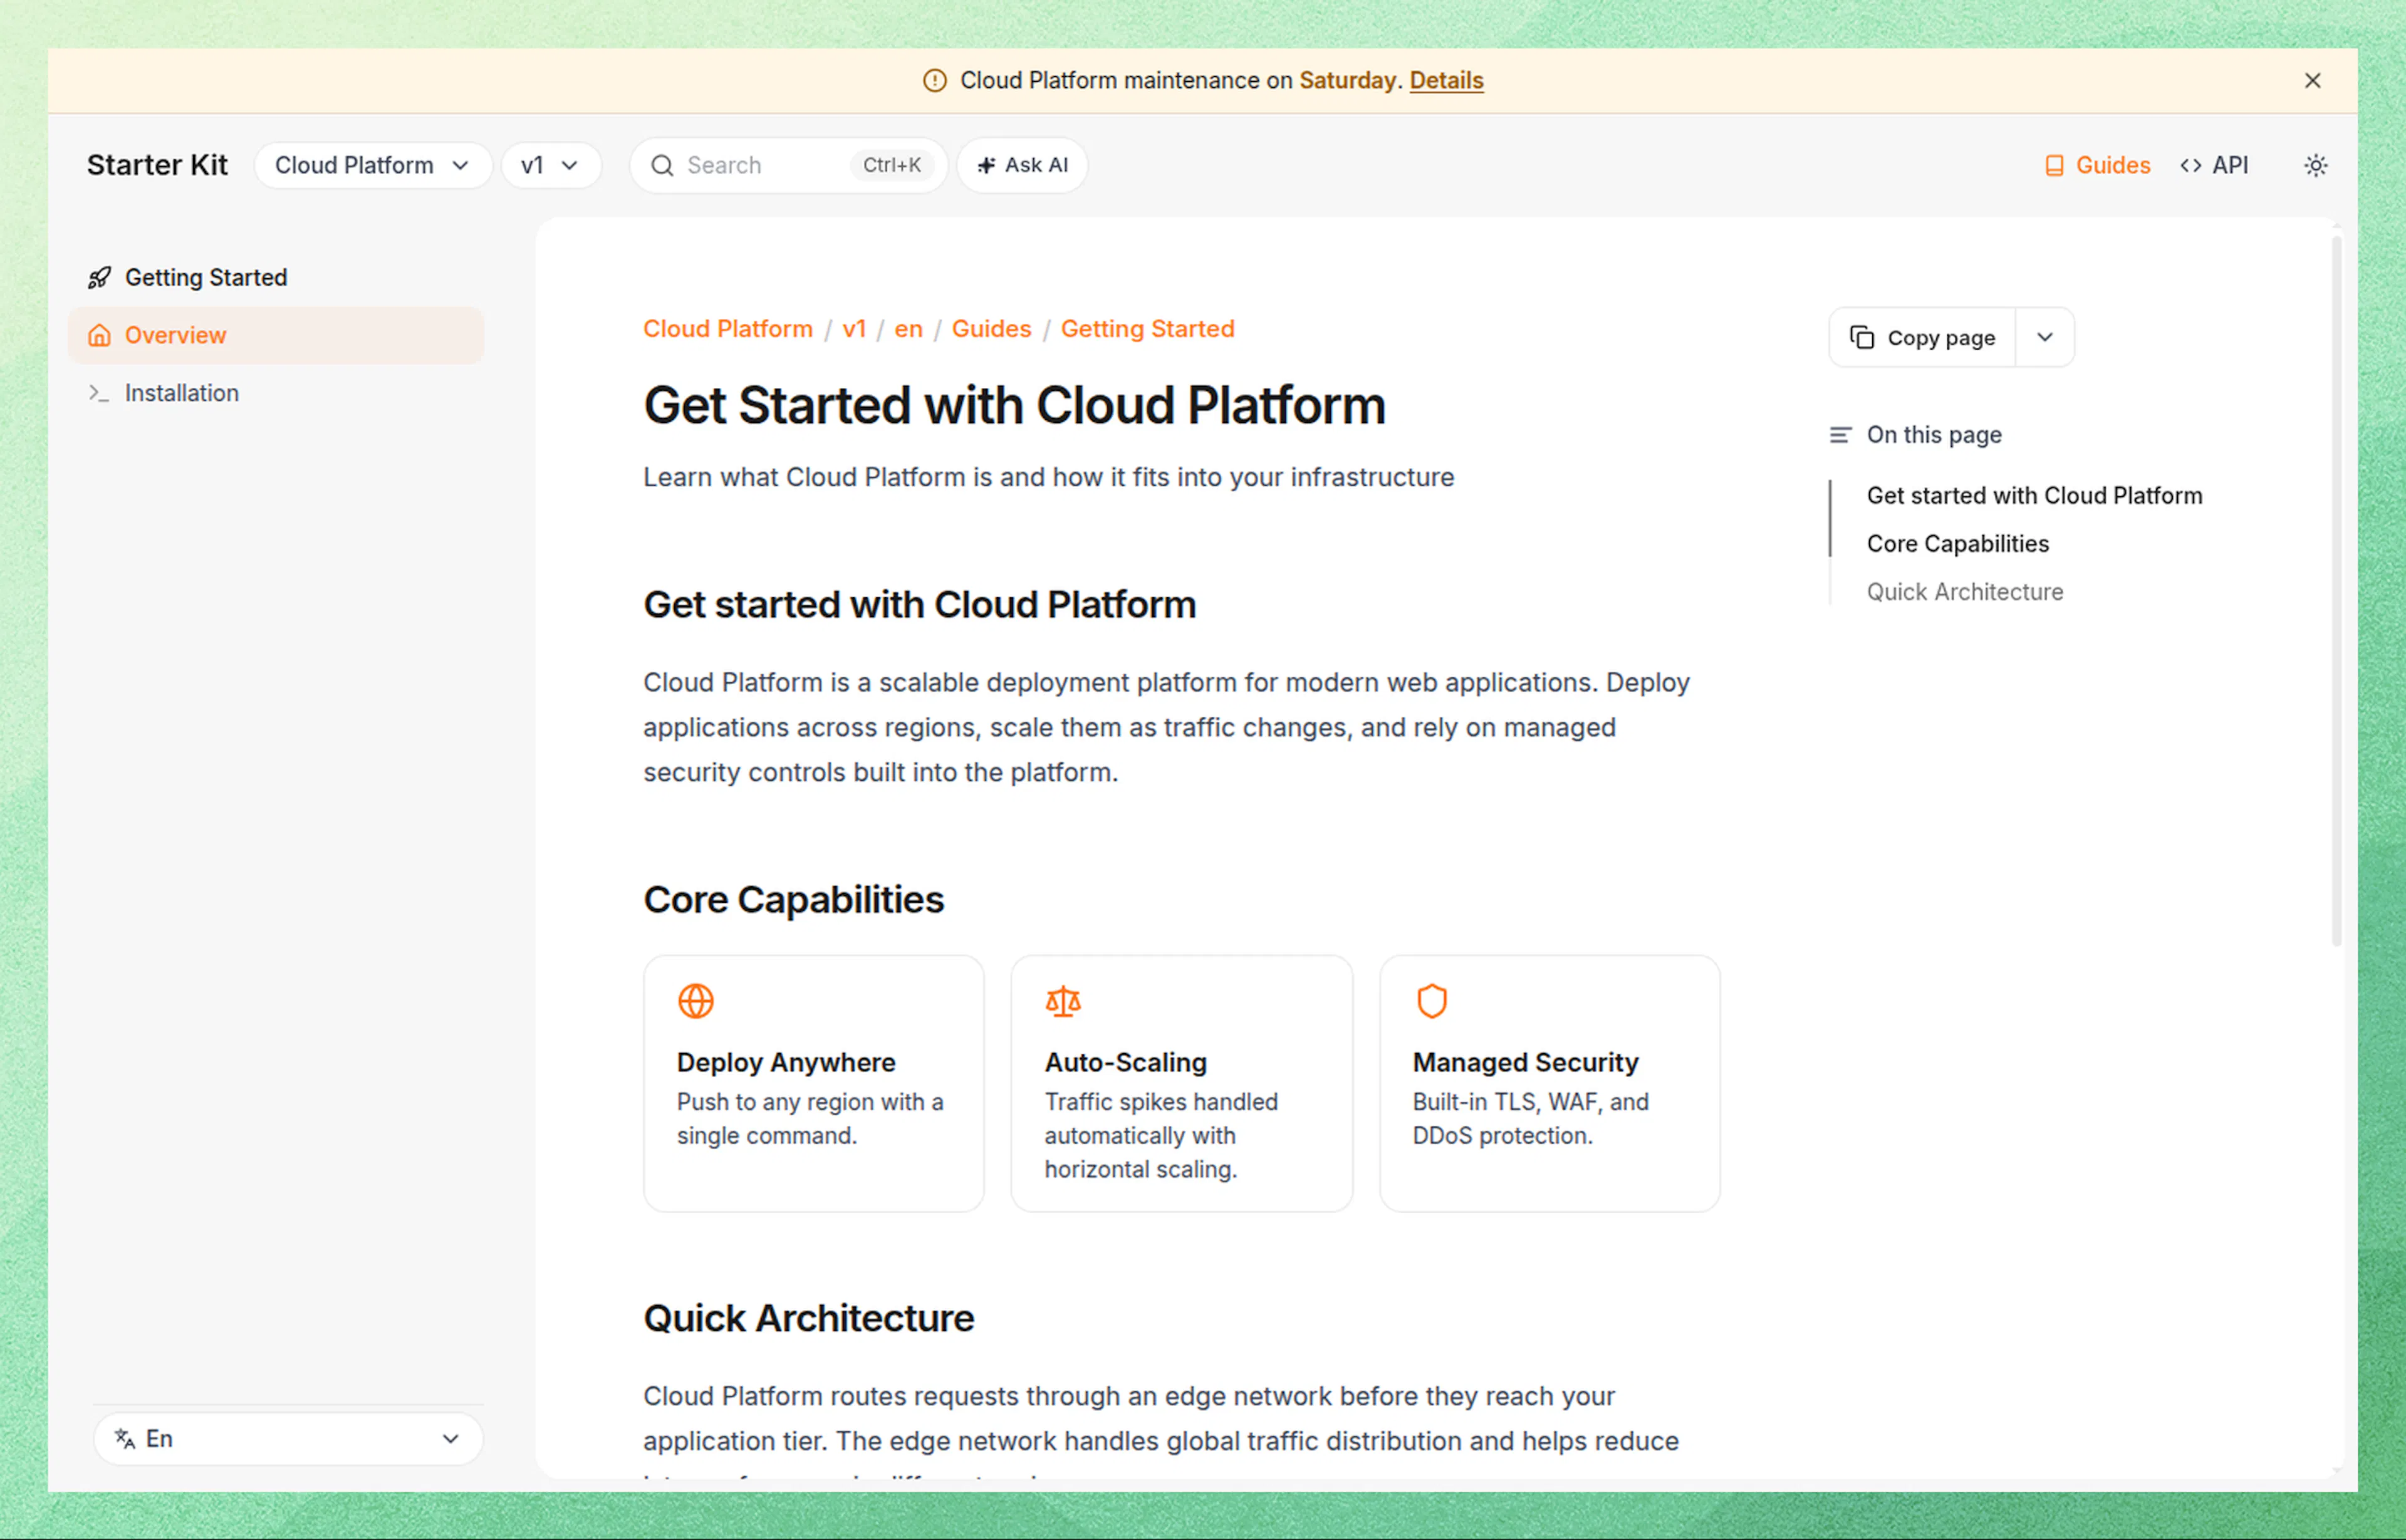Image resolution: width=2406 pixels, height=1540 pixels.
Task: Select Overview in the sidebar
Action: click(276, 335)
